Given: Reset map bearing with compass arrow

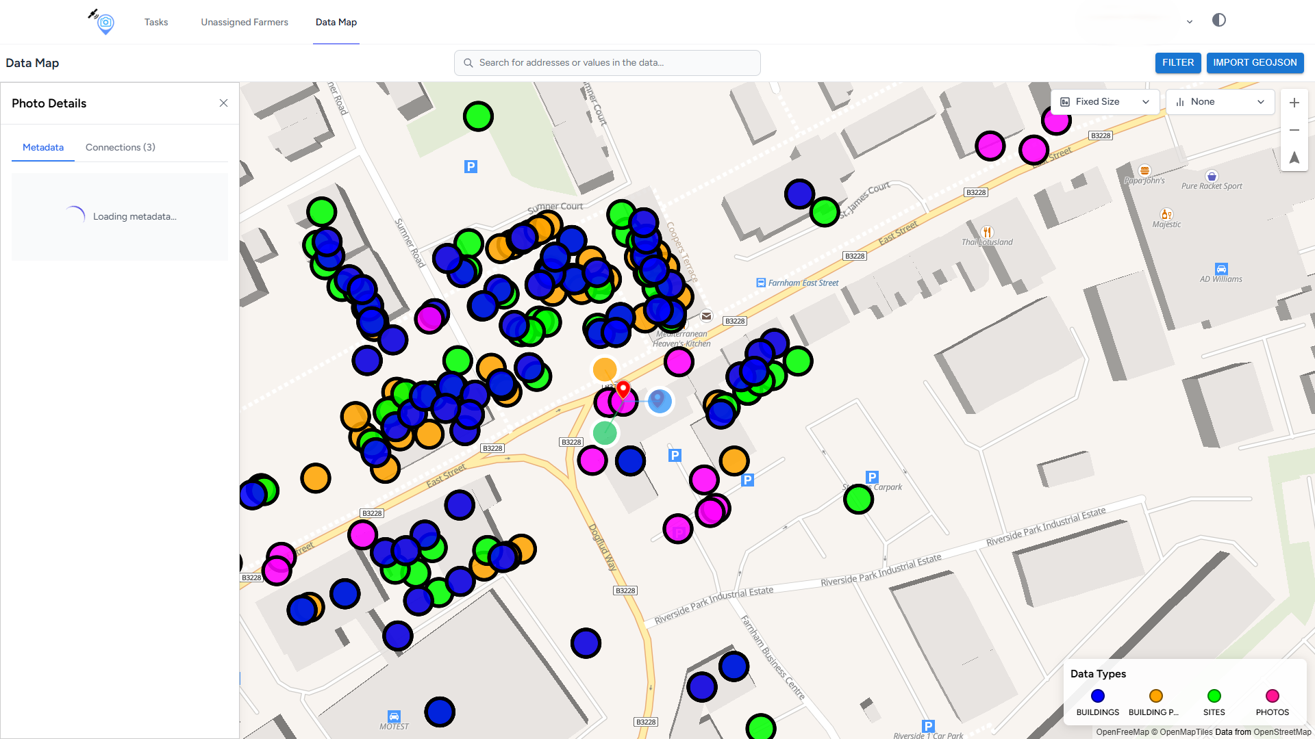Looking at the screenshot, I should point(1294,158).
